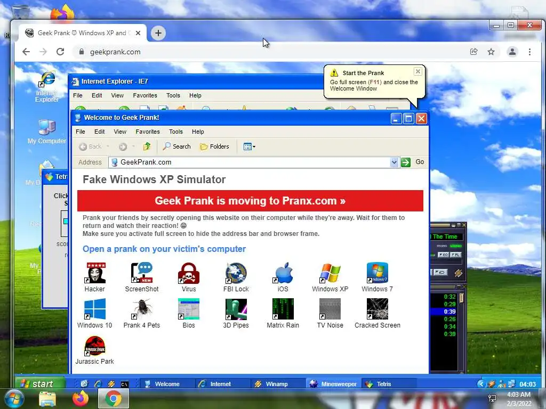Launch the Virus prank icon
Viewport: 546px width, 409px height.
click(x=189, y=273)
